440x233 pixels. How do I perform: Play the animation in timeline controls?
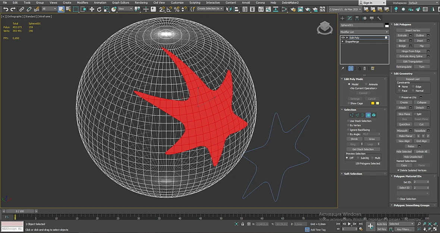tap(349, 224)
